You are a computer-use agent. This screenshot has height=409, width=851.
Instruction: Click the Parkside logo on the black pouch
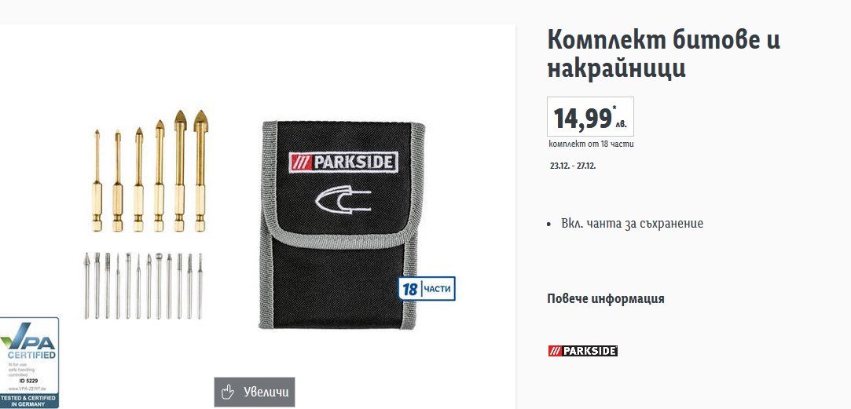point(343,163)
